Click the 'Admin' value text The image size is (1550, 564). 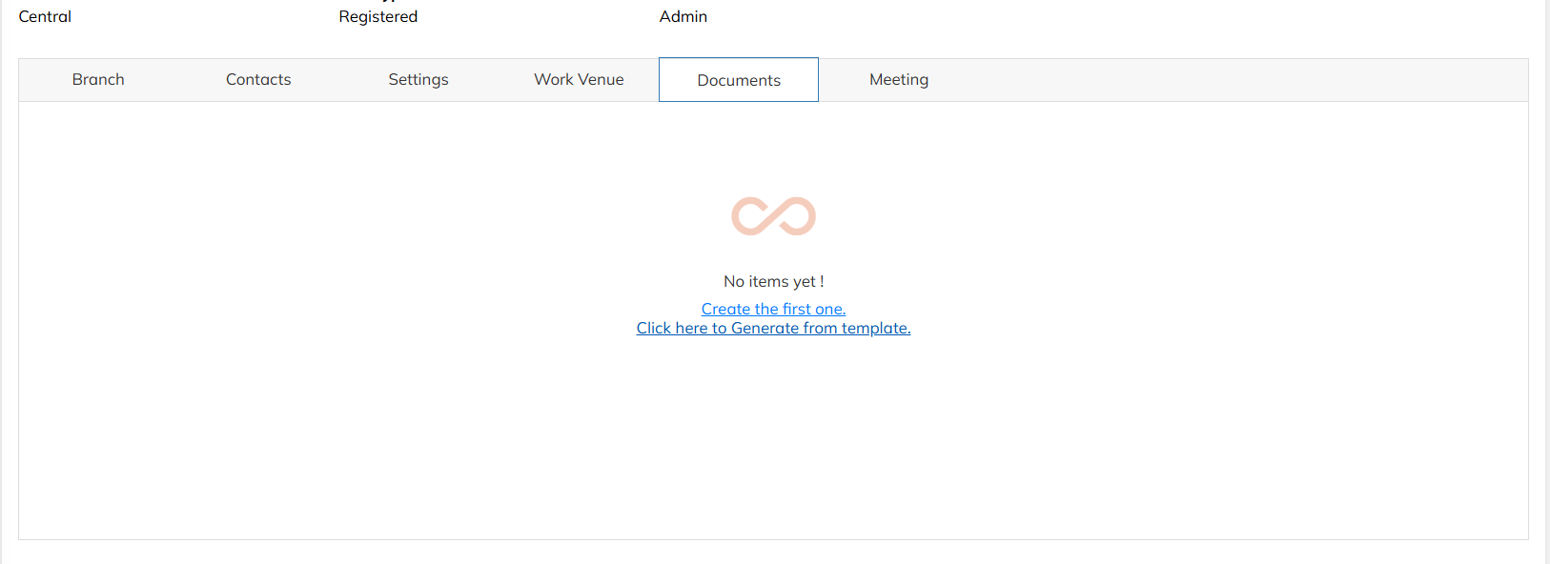coord(683,17)
